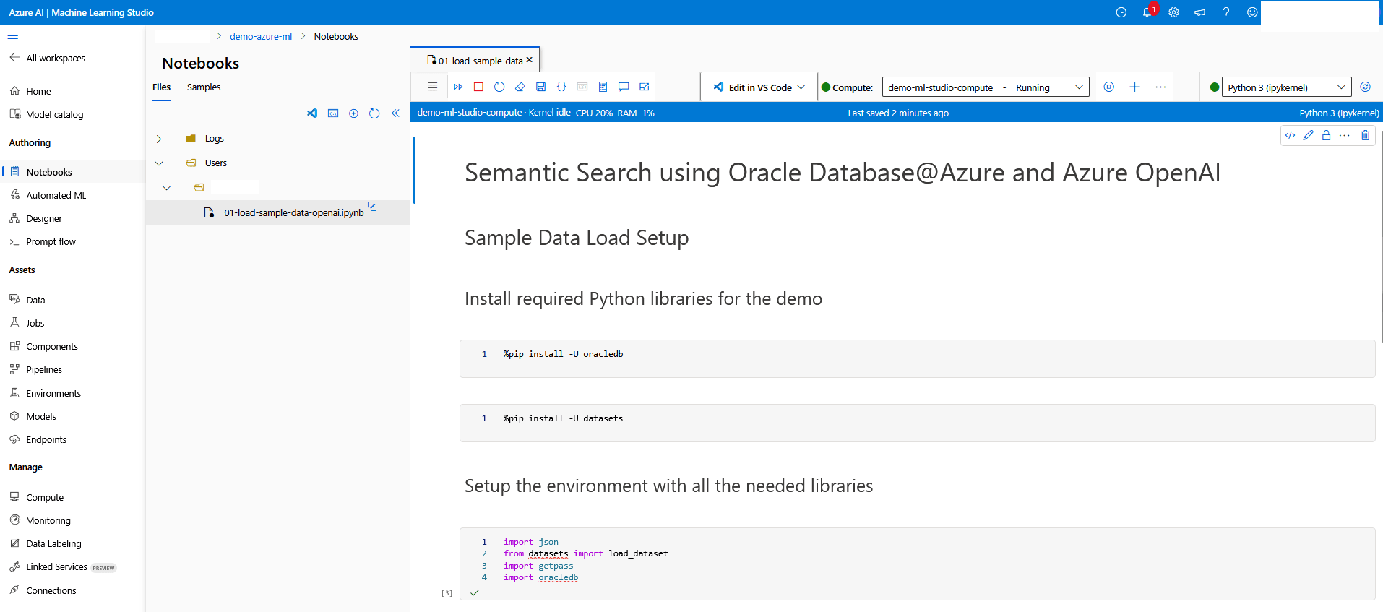Go back to All workspaces

pos(48,58)
